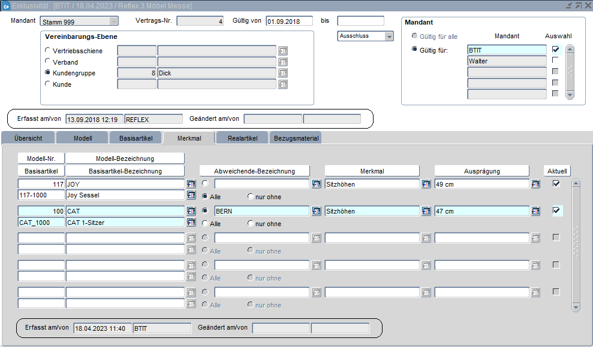Open lookup icon beside CAT 1-Sitzer field
Image resolution: width=593 pixels, height=347 pixels.
(191, 222)
